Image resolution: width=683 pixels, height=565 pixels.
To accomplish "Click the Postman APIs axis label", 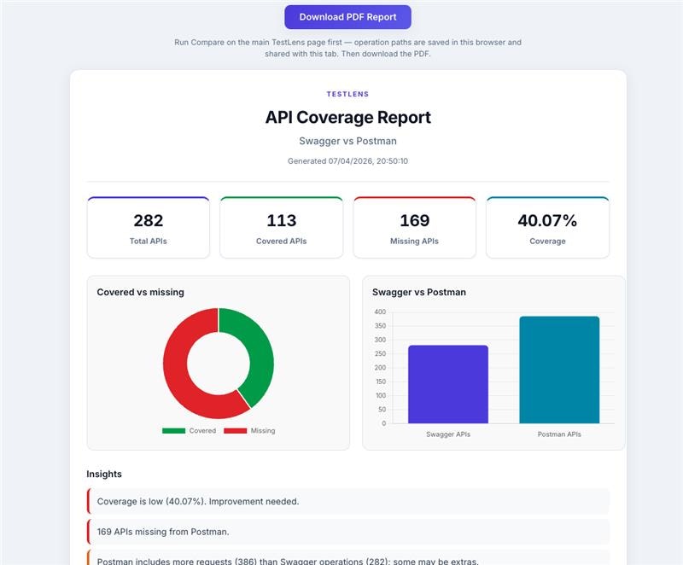I will click(559, 434).
